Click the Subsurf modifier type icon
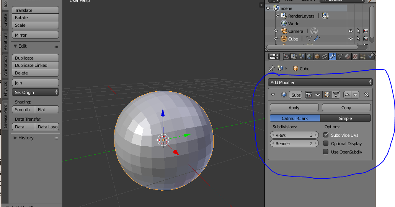The image size is (395, 207). click(x=284, y=95)
